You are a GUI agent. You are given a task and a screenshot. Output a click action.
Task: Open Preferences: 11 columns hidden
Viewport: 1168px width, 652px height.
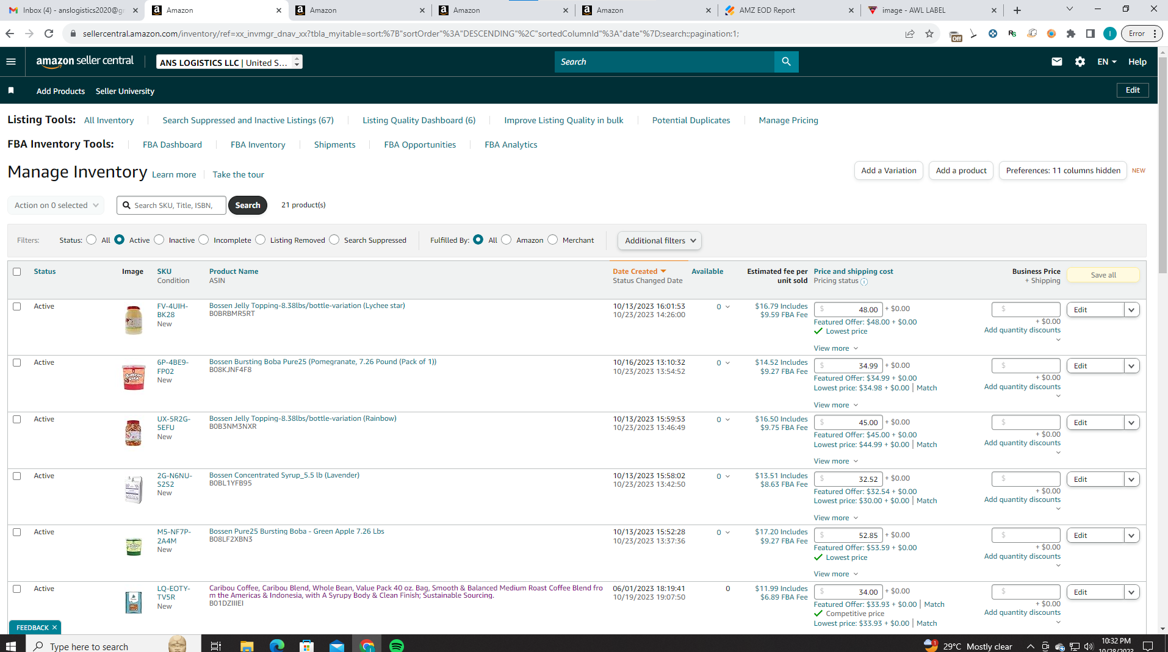point(1063,171)
